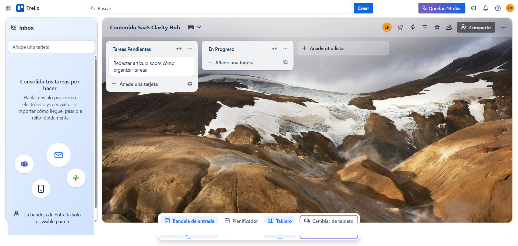Click the megaphone feedback icon

473,8
